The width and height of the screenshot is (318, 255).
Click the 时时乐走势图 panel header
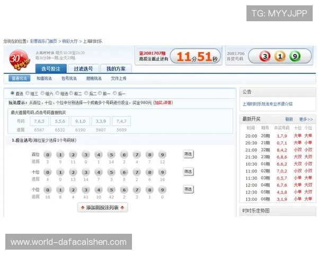pos(278,211)
